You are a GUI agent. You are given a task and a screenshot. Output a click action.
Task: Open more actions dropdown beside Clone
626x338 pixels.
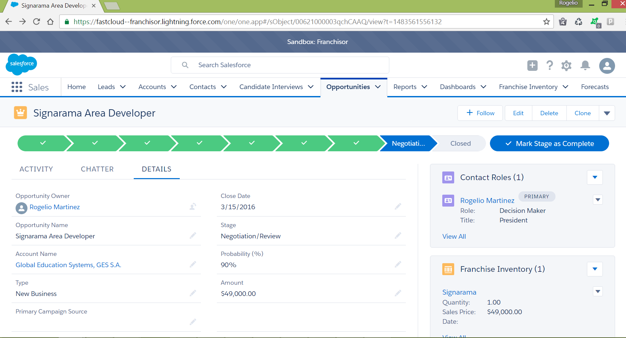[607, 113]
